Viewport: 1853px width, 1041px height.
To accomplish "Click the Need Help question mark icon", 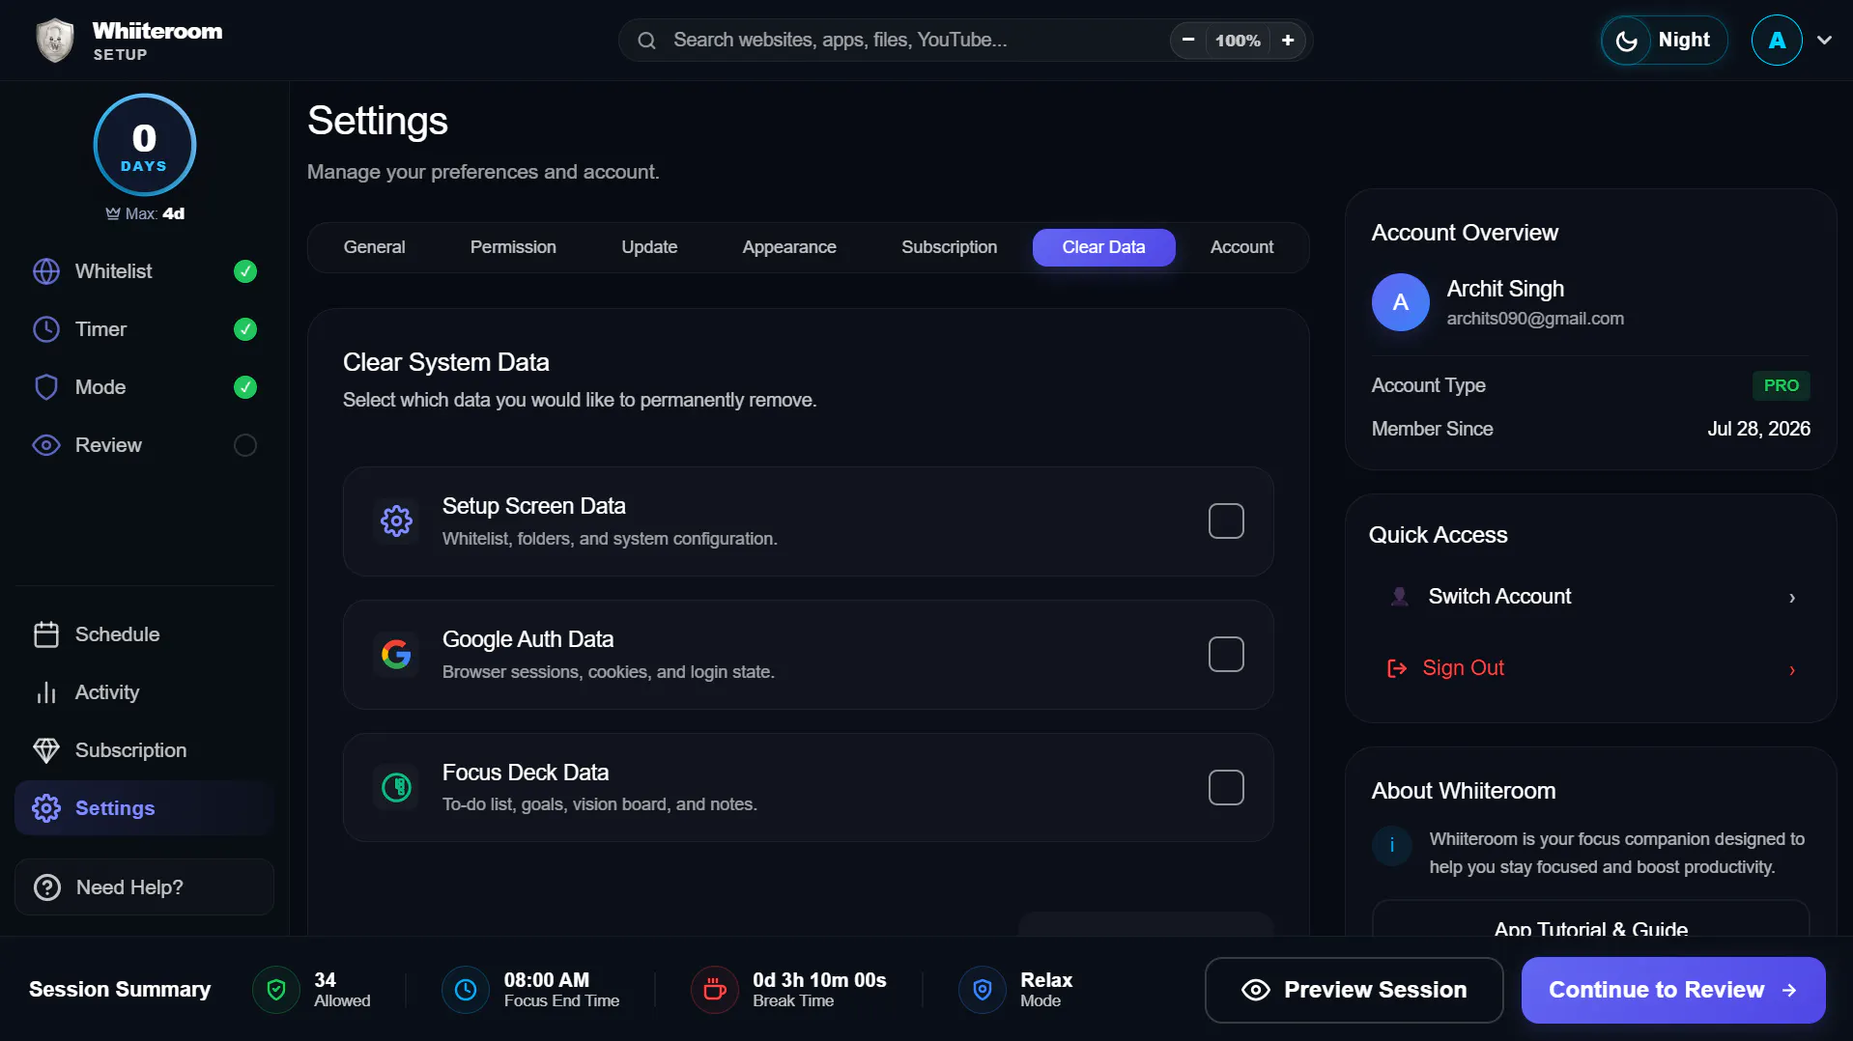I will [x=47, y=887].
